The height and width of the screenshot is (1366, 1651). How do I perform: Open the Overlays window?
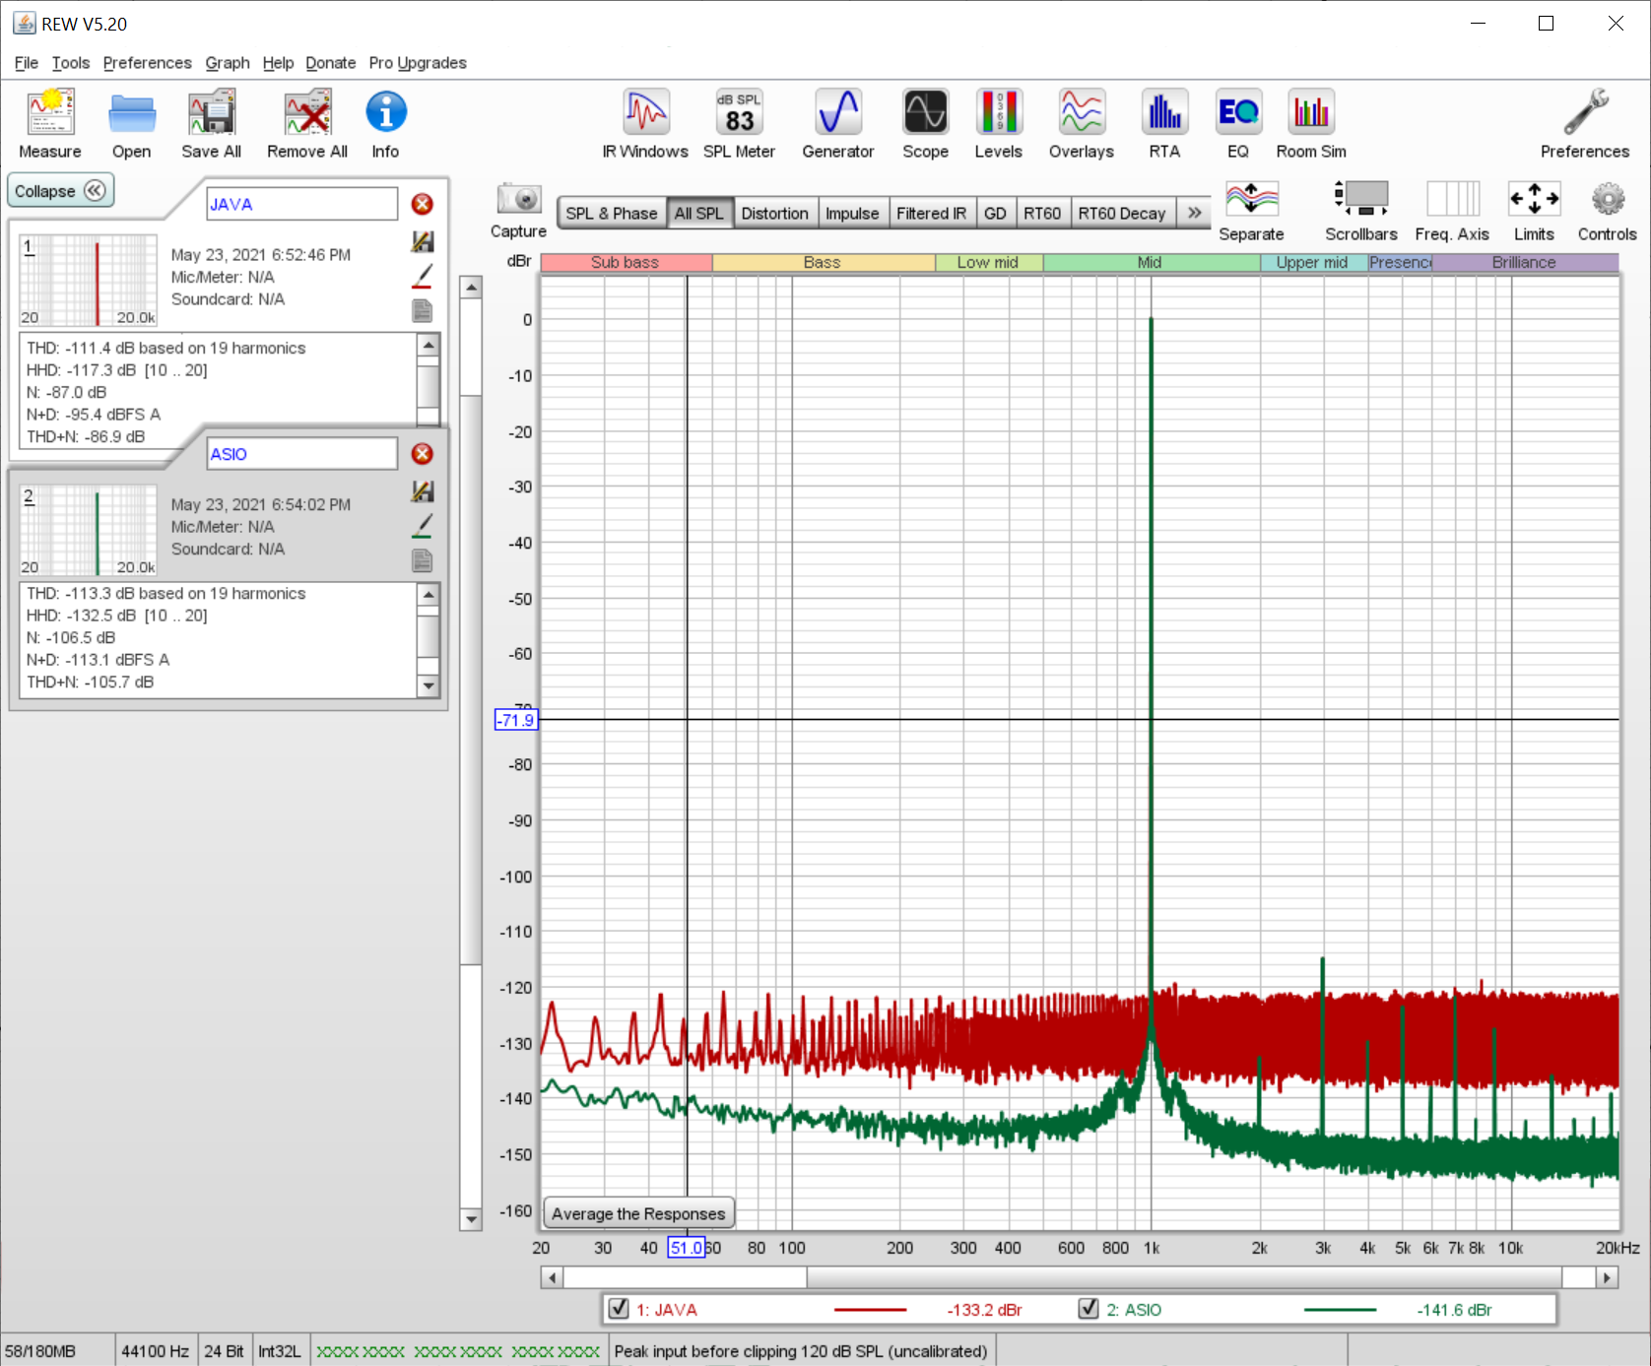pyautogui.click(x=1082, y=124)
